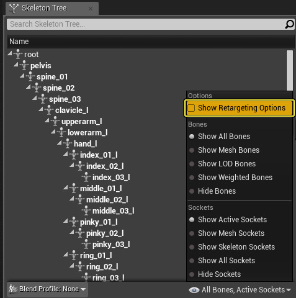Image resolution: width=296 pixels, height=298 pixels.
Task: Select the Show Mesh Bones radio option
Action: pyautogui.click(x=192, y=150)
